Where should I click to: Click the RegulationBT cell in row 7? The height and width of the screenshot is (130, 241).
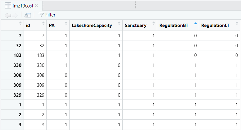pos(178,35)
